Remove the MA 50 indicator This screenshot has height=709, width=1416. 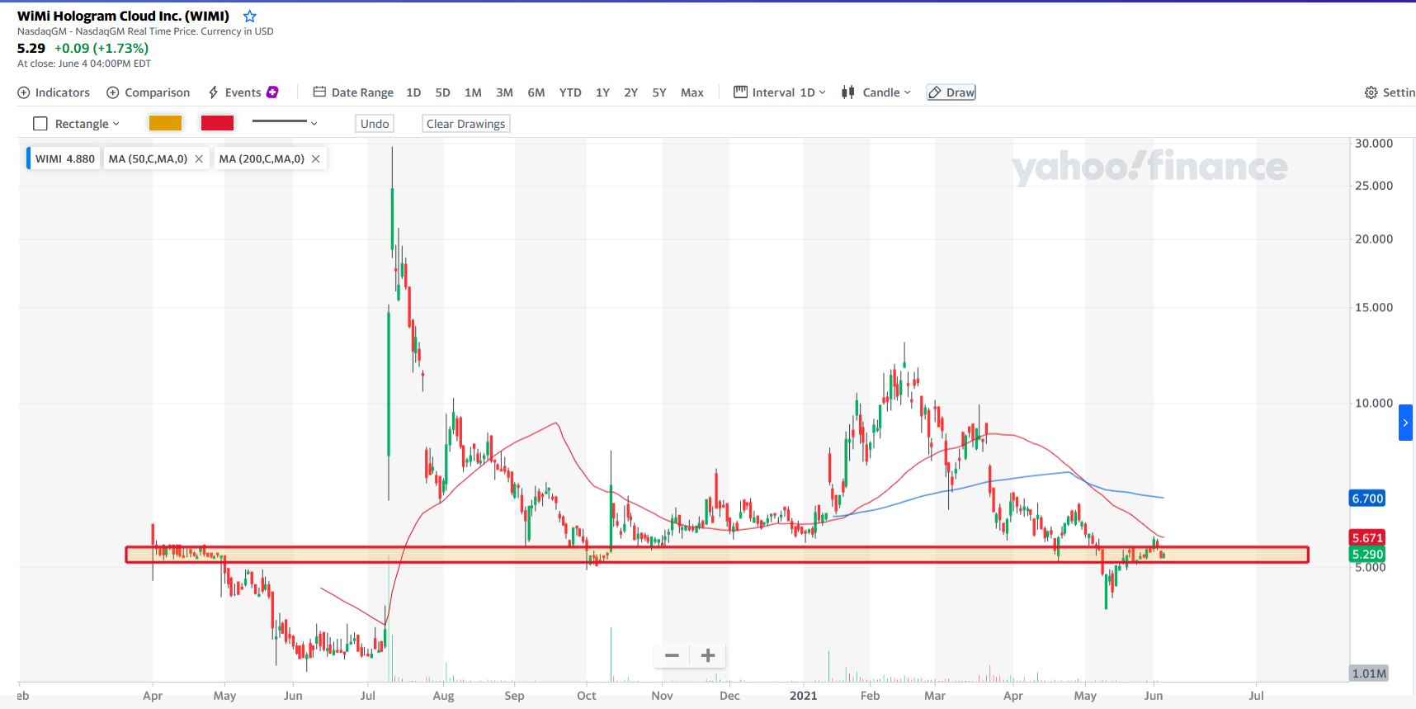[199, 158]
